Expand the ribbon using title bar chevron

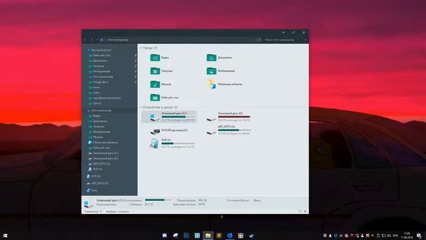point(284,33)
